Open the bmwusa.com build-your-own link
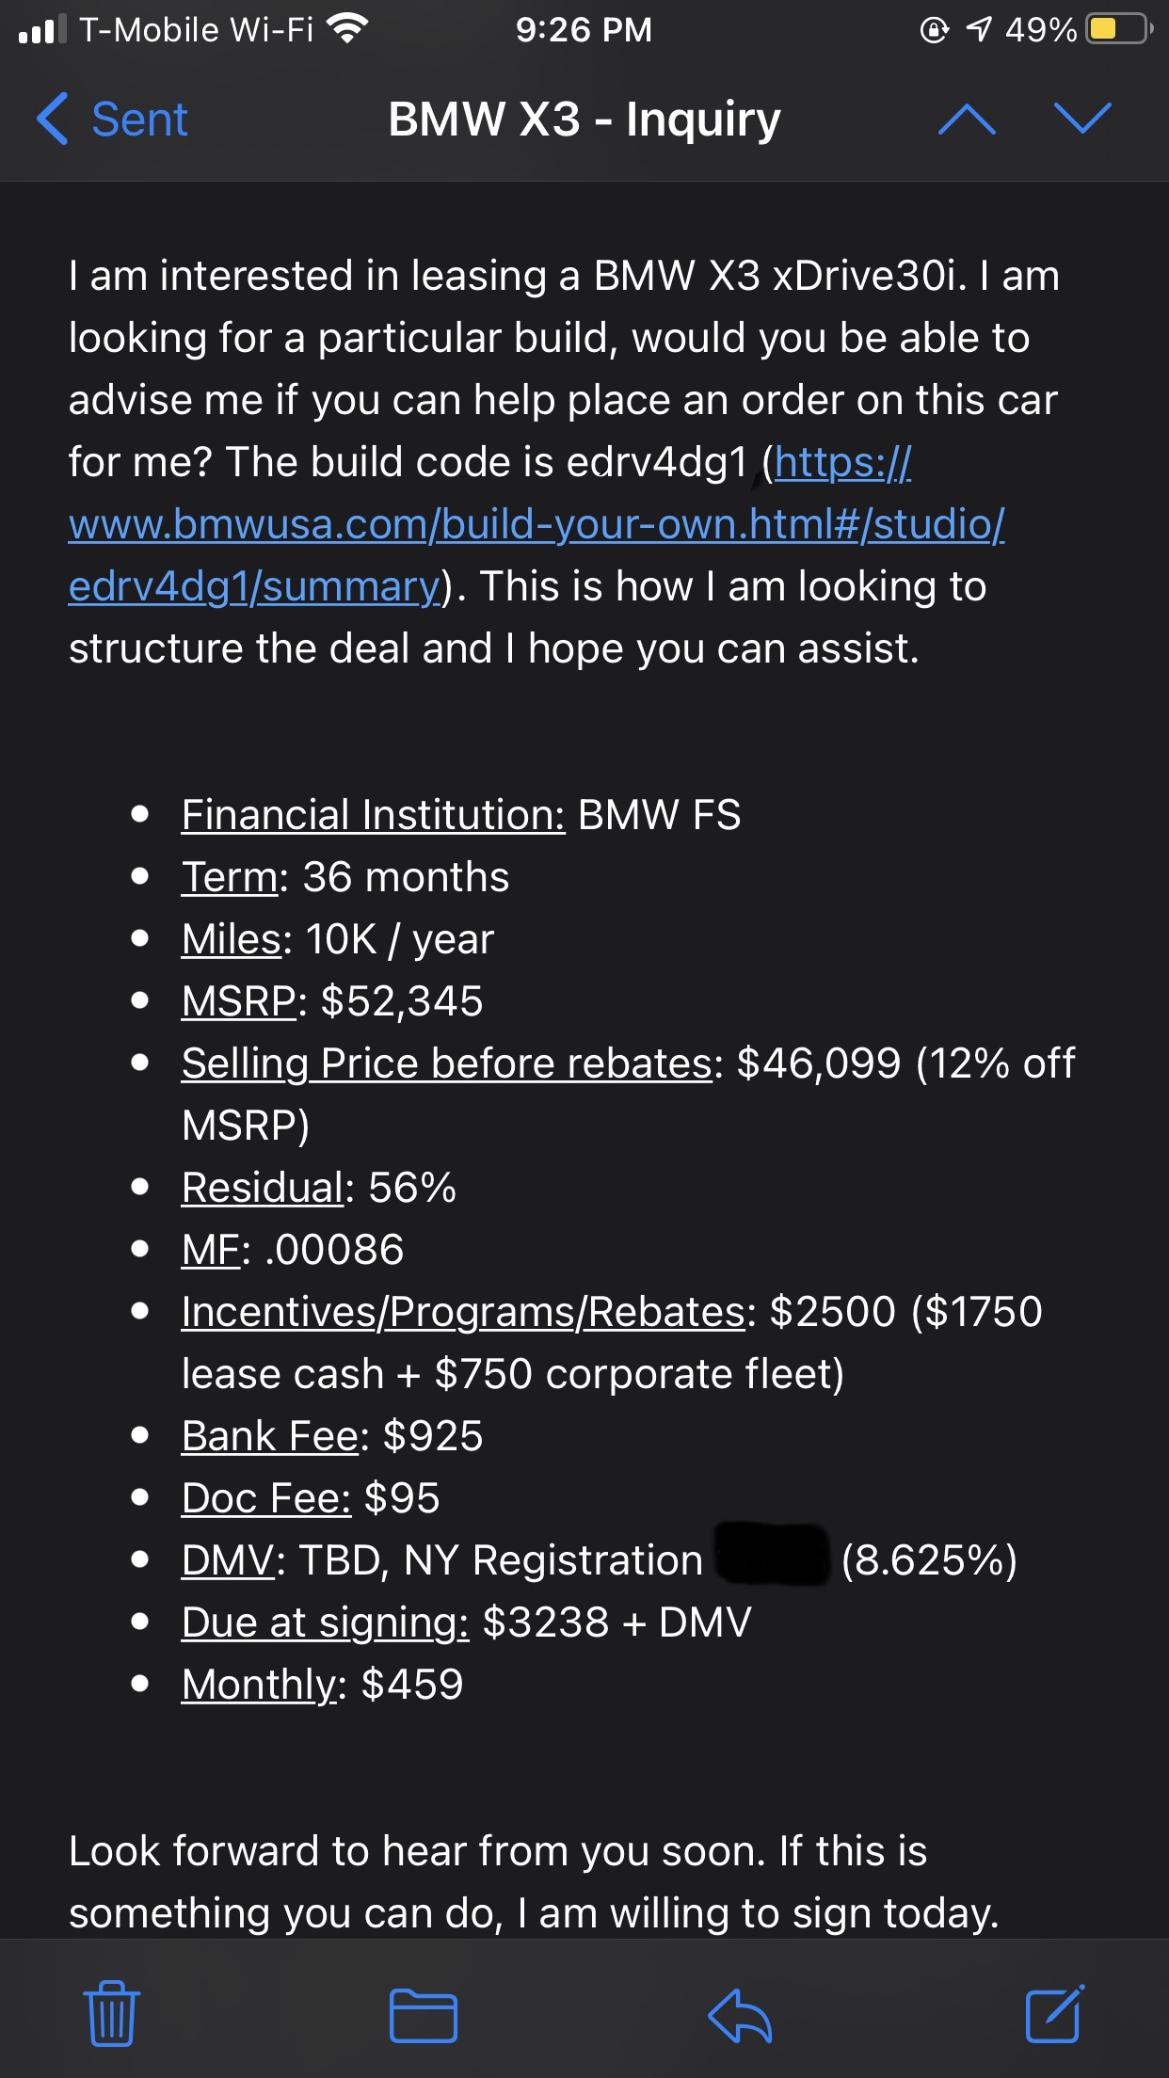Viewport: 1169px width, 2078px height. (x=536, y=524)
